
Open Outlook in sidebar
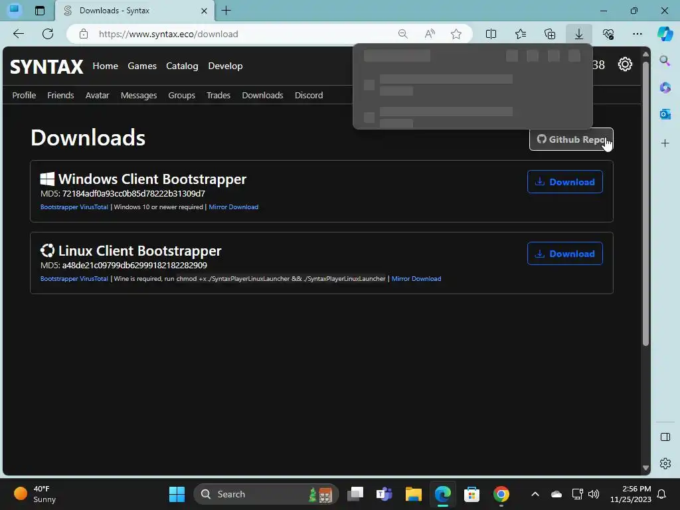pos(665,114)
